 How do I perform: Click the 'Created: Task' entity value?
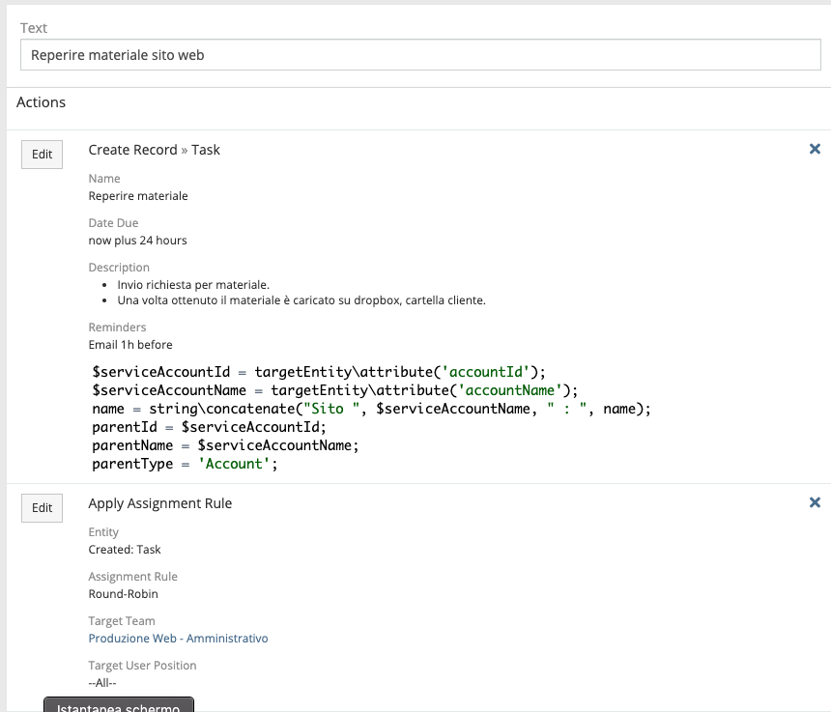click(124, 550)
